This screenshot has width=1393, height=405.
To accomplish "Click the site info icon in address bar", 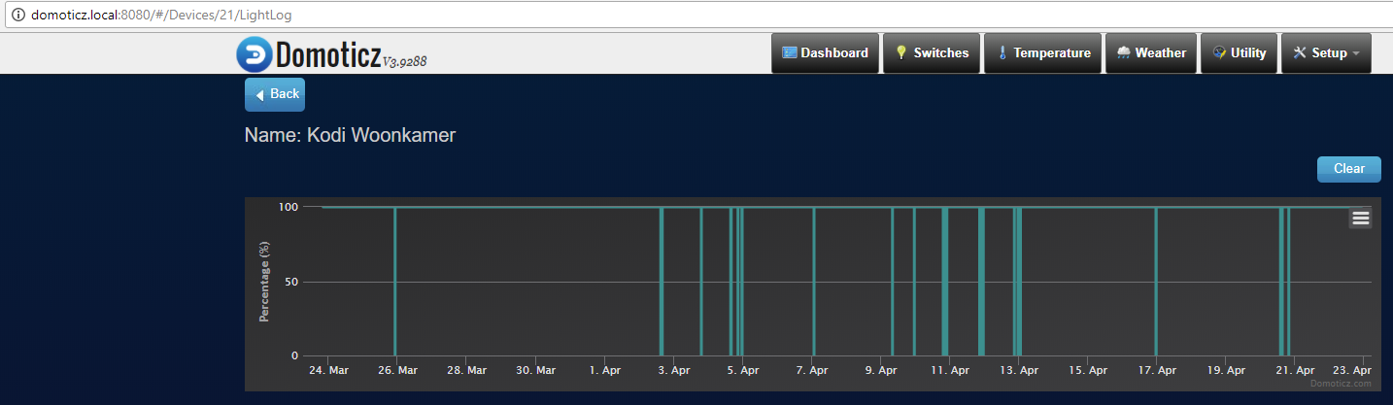I will (17, 15).
